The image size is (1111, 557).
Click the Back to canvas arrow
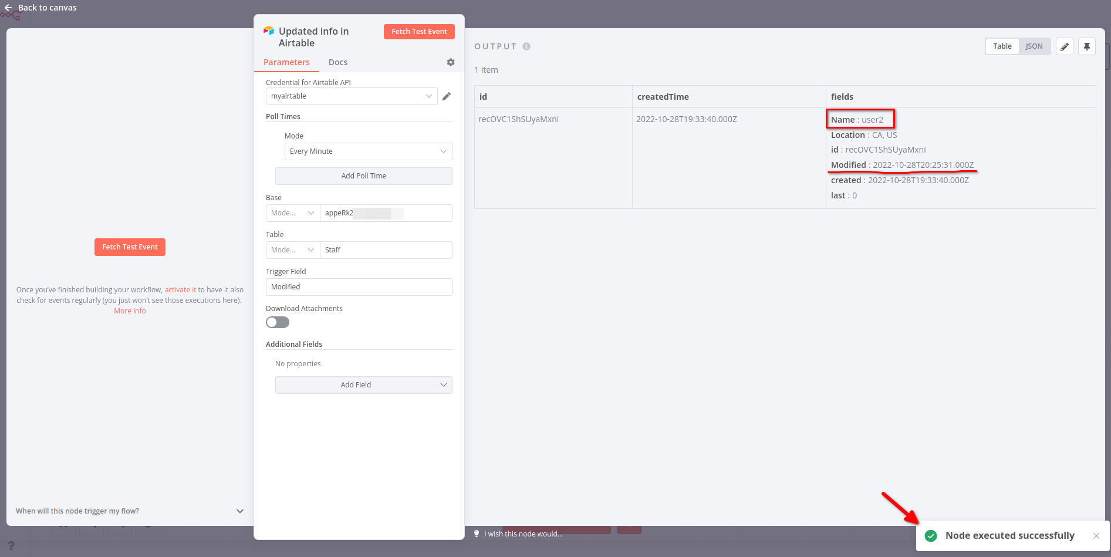[x=8, y=8]
